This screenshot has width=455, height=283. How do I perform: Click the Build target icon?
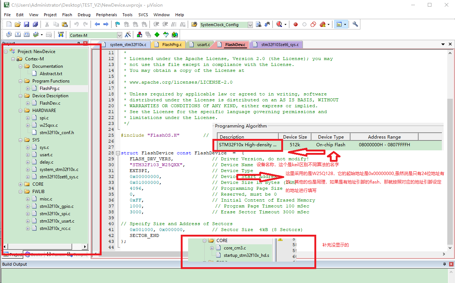tap(17, 35)
